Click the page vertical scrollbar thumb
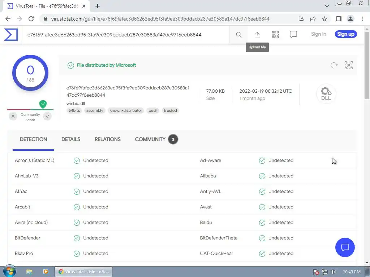 click(x=367, y=65)
